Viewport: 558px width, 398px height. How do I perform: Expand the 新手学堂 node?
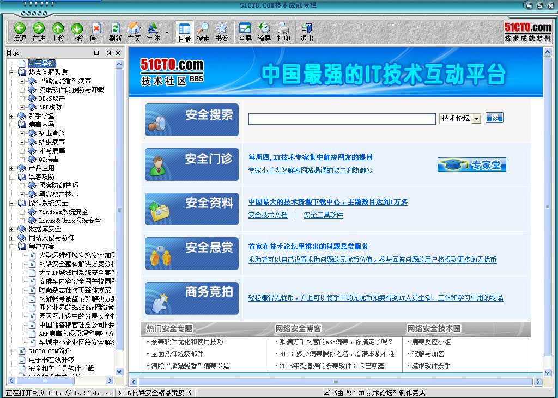tap(12, 116)
